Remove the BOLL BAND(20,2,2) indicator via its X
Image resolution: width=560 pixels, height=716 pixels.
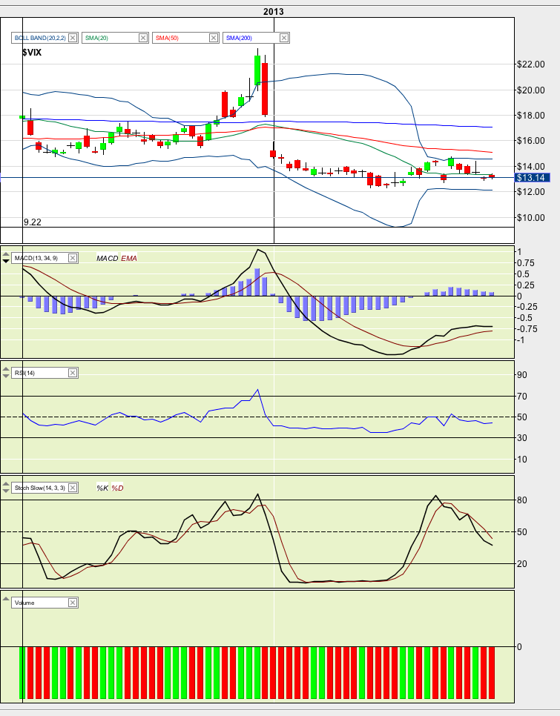(73, 38)
